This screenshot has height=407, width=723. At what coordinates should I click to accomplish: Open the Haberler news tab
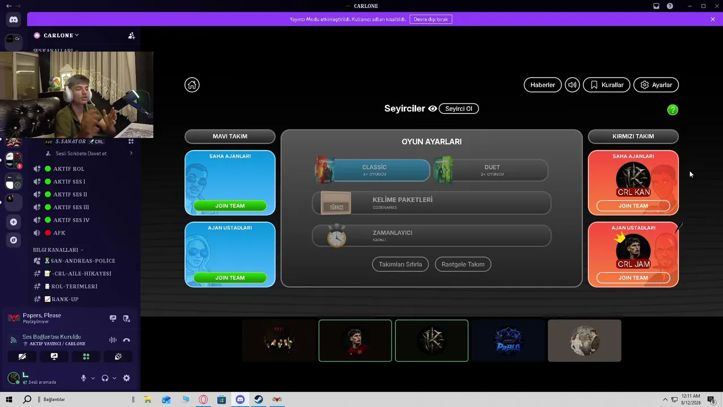pyautogui.click(x=543, y=85)
